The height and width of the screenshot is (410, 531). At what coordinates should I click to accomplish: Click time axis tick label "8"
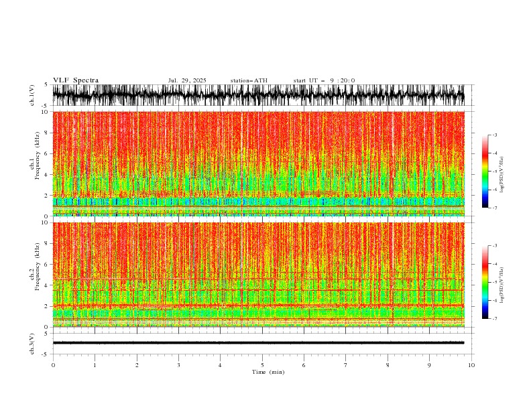[x=388, y=365]
